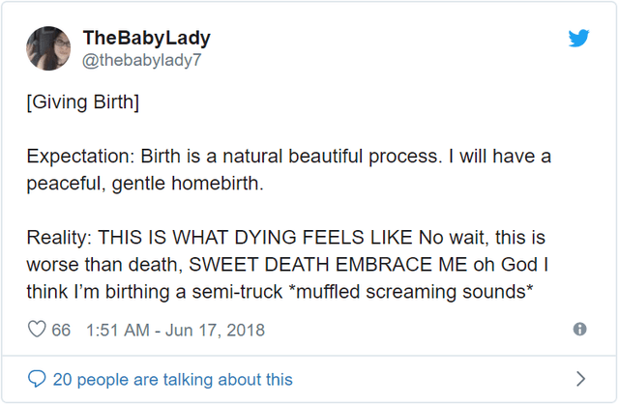Like the tweet with the heart icon

[37, 330]
